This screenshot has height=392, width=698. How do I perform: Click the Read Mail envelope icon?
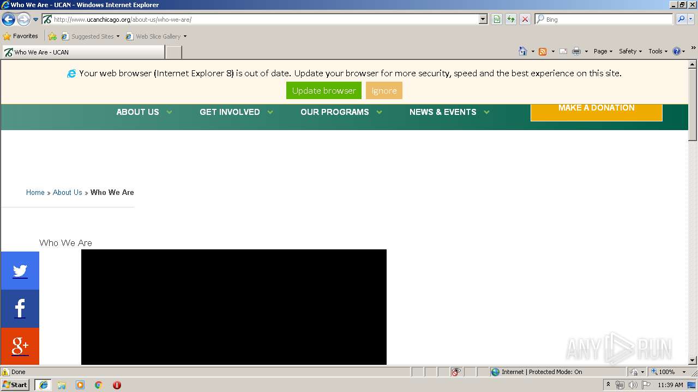click(x=563, y=51)
